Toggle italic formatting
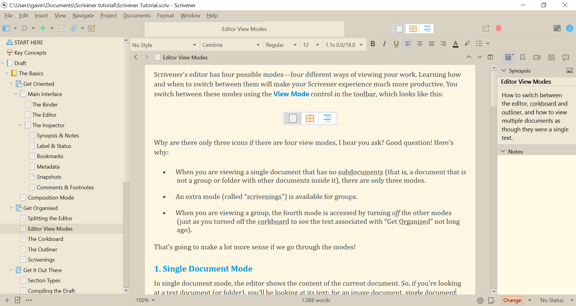 click(384, 44)
